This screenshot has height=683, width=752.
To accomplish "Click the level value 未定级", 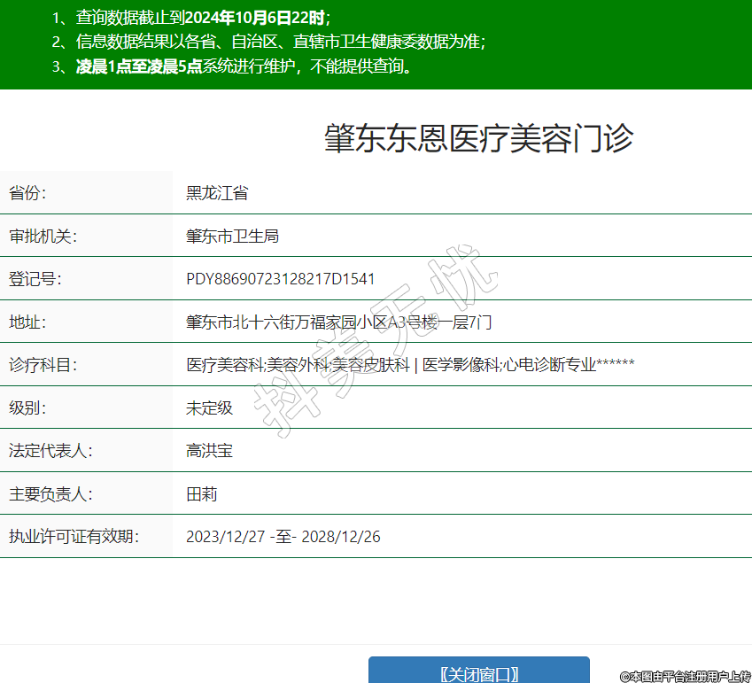I will pyautogui.click(x=209, y=407).
